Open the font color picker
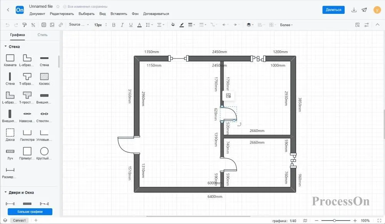The image size is (385, 224). 139,25
